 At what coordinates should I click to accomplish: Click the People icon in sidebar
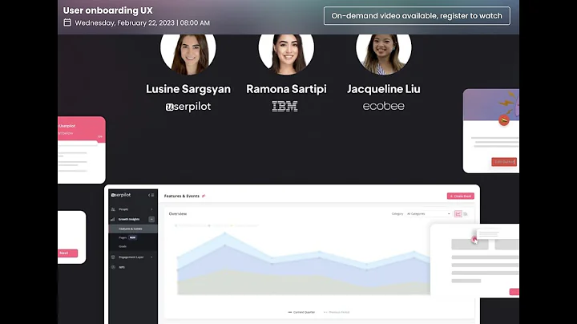113,209
